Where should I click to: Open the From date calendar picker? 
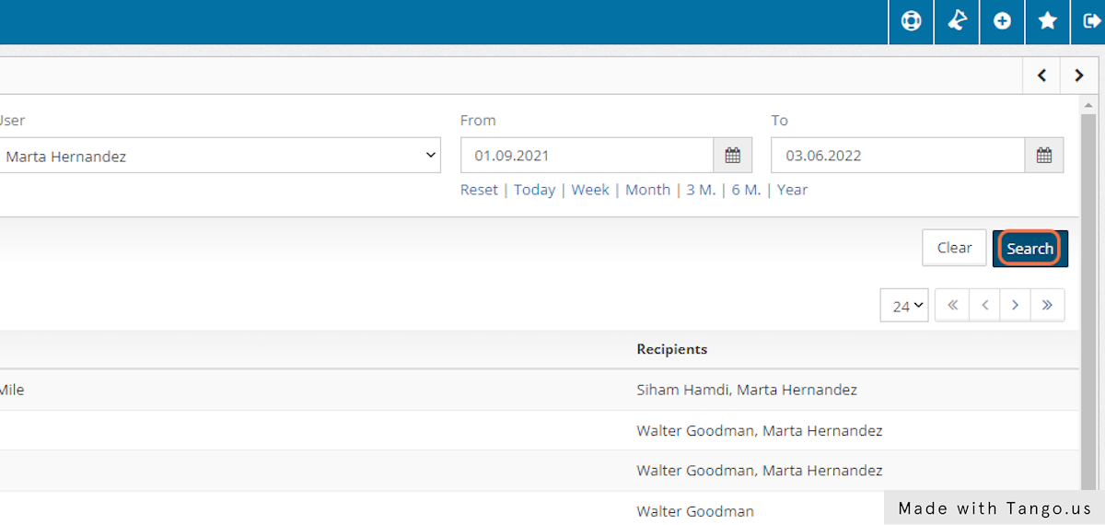coord(733,156)
